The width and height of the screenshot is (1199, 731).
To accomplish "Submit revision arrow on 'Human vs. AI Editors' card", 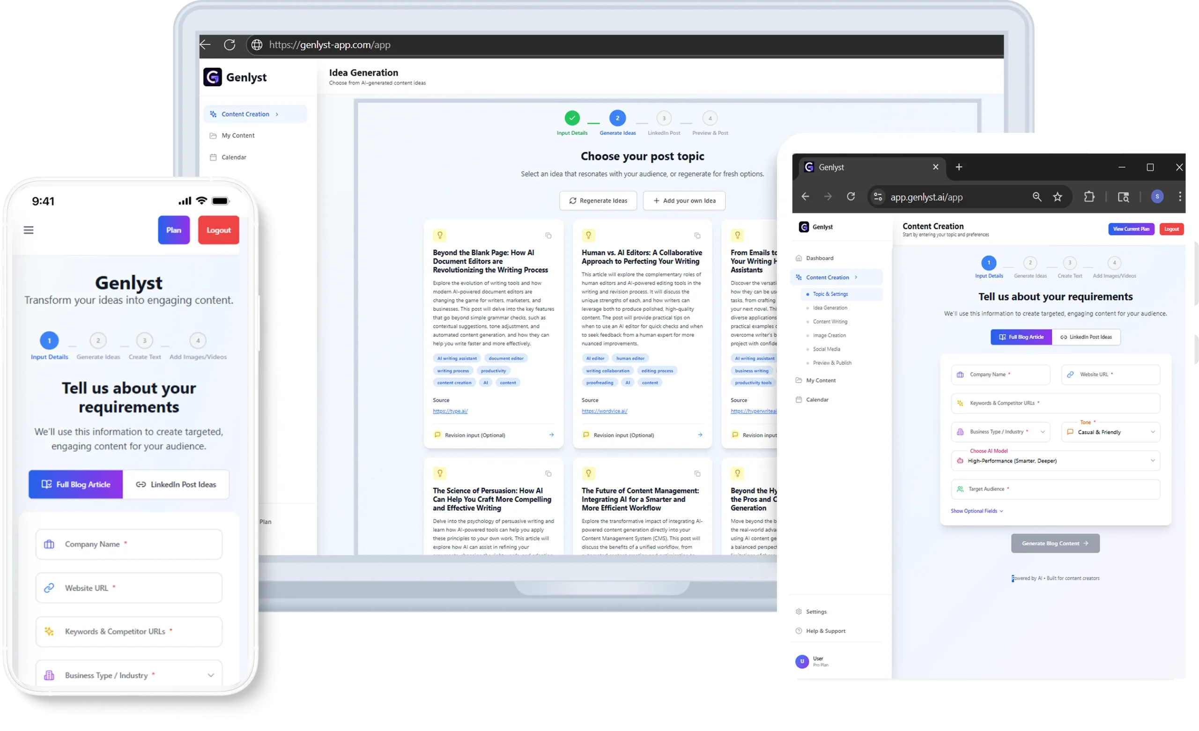I will tap(700, 435).
